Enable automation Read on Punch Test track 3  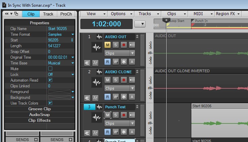[x=108, y=132]
